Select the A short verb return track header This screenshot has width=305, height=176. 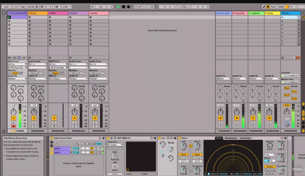pyautogui.click(x=223, y=13)
